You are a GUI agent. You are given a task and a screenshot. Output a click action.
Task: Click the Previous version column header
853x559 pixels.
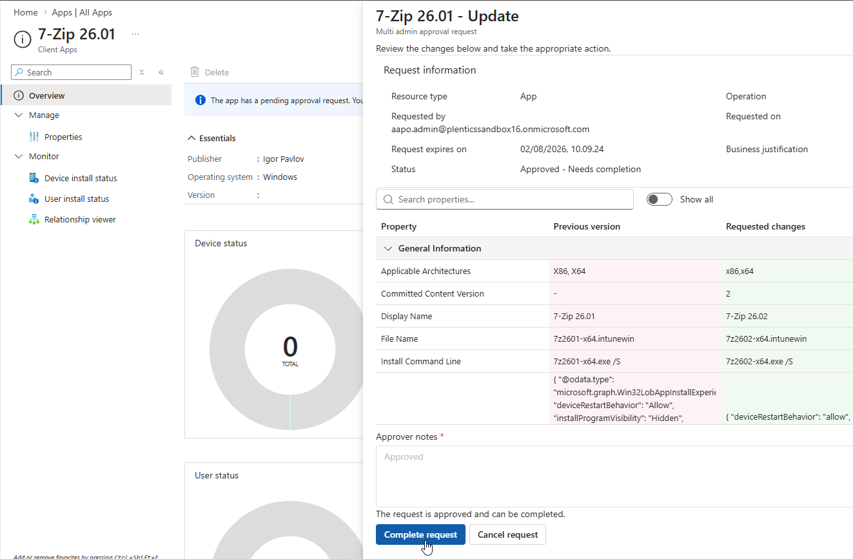[587, 226]
